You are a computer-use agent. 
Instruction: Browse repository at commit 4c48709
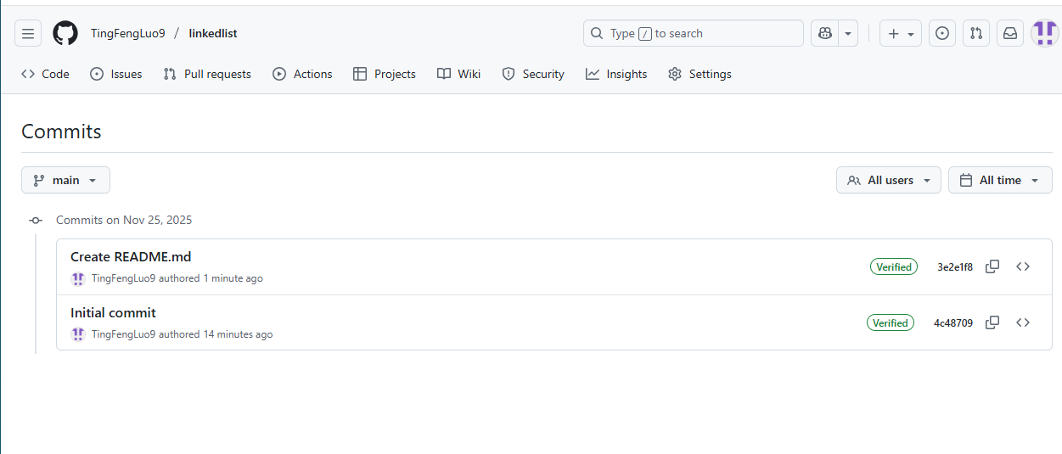pyautogui.click(x=1023, y=322)
